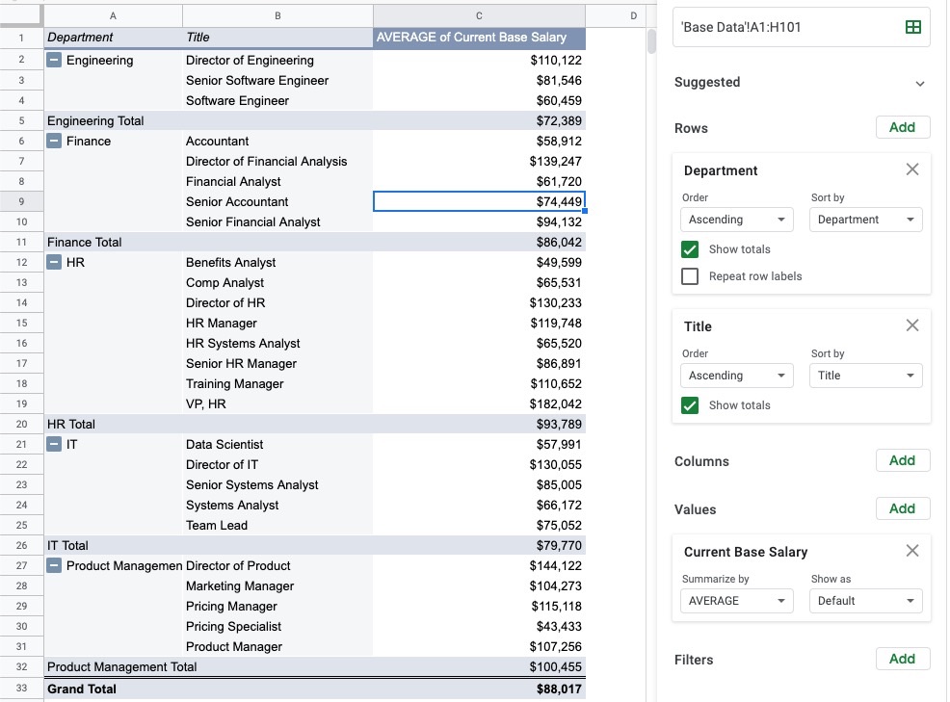
Task: Open the Summarize by AVERAGE dropdown
Action: click(736, 600)
